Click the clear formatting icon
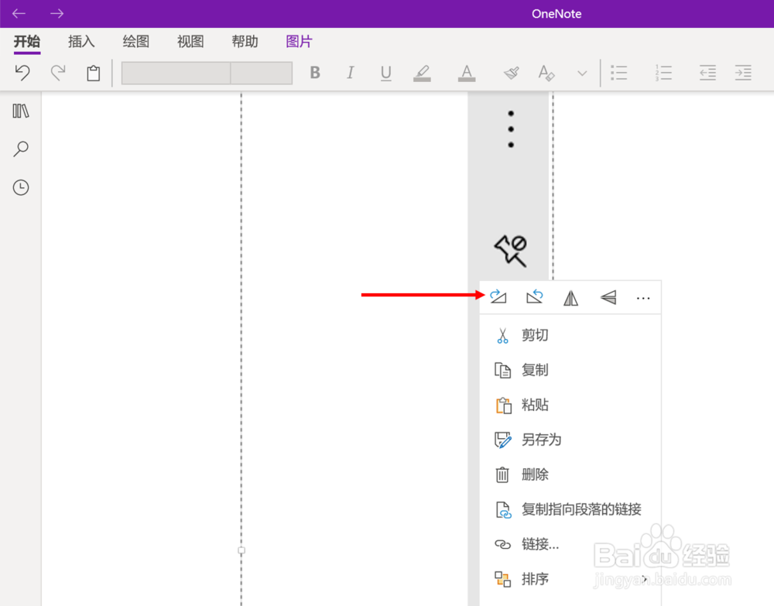 coord(546,73)
